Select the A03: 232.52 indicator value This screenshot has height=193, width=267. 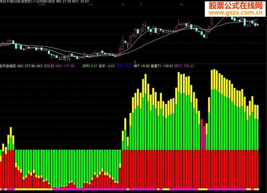[45, 66]
